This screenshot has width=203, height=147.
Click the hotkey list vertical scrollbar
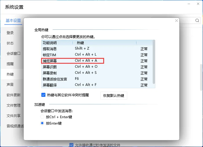tap(154, 62)
